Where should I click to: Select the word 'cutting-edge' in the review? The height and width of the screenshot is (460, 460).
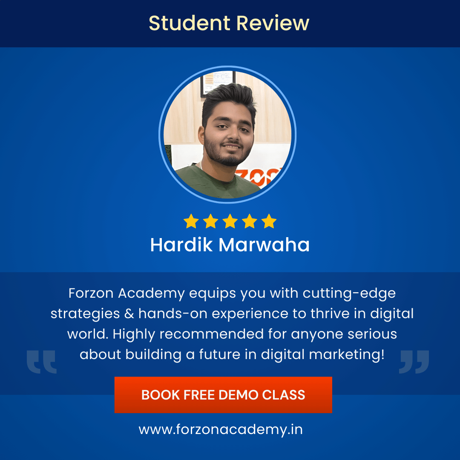[x=349, y=294]
